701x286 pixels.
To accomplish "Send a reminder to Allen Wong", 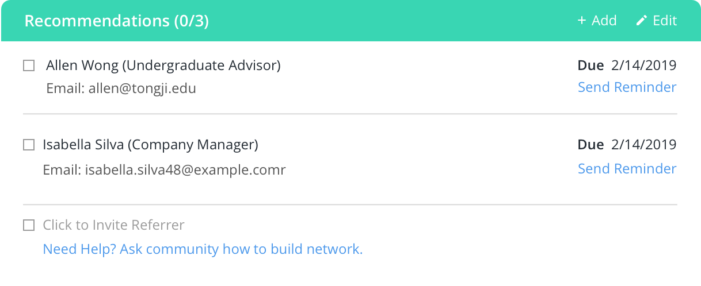I will tap(627, 87).
